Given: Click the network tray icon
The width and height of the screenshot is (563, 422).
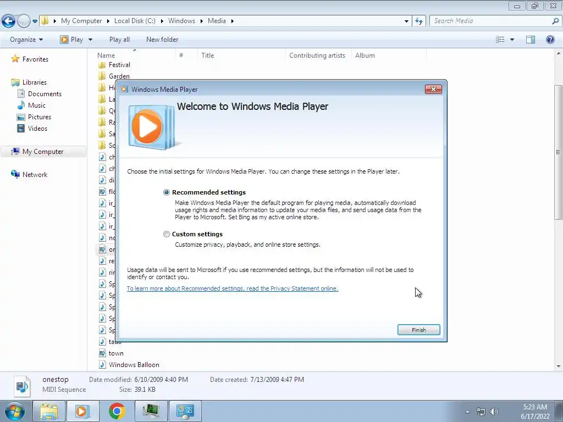Looking at the screenshot, I should pyautogui.click(x=481, y=412).
